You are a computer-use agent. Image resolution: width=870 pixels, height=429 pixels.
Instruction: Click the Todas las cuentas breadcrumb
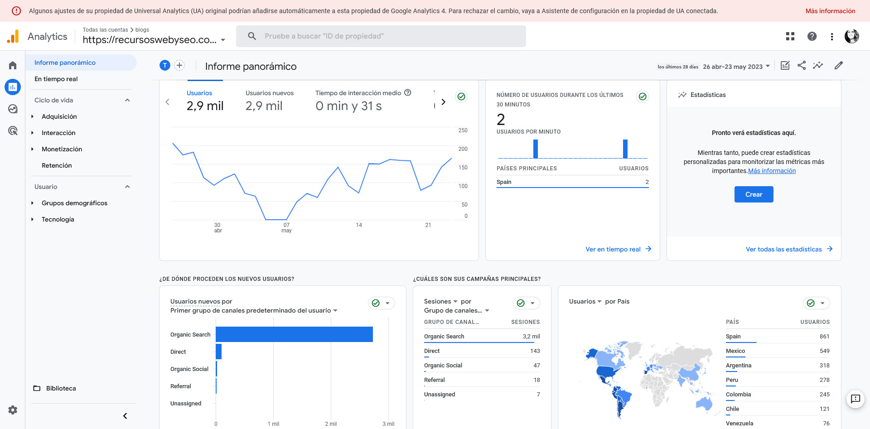[105, 30]
